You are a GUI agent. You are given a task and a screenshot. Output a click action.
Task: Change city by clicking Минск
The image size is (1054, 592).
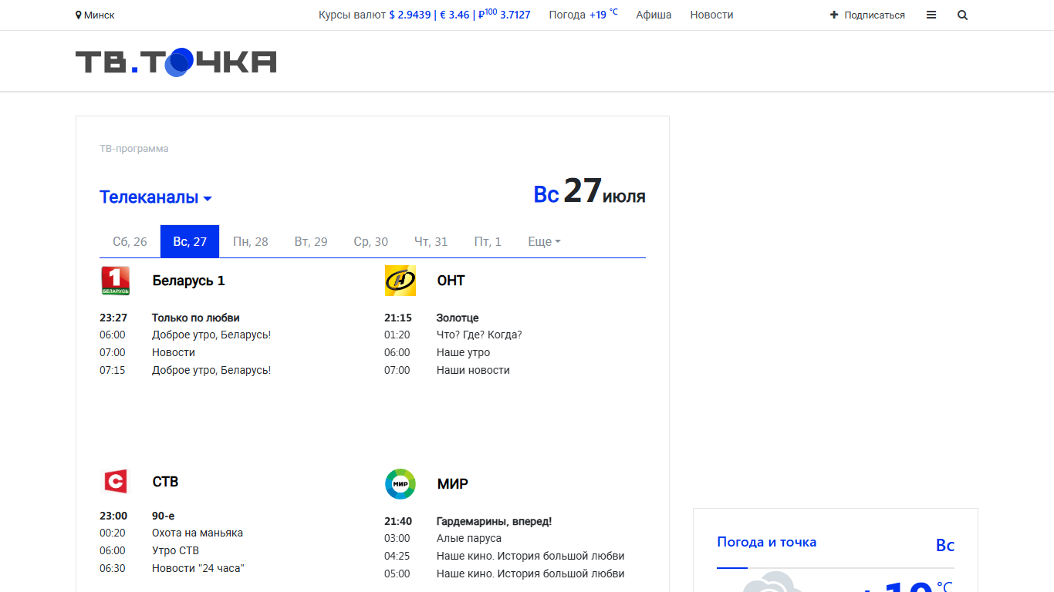(100, 15)
